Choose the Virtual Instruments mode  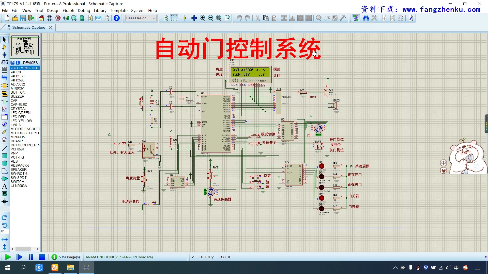point(5,139)
